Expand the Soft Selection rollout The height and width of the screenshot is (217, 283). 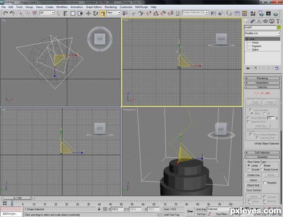[x=262, y=153]
